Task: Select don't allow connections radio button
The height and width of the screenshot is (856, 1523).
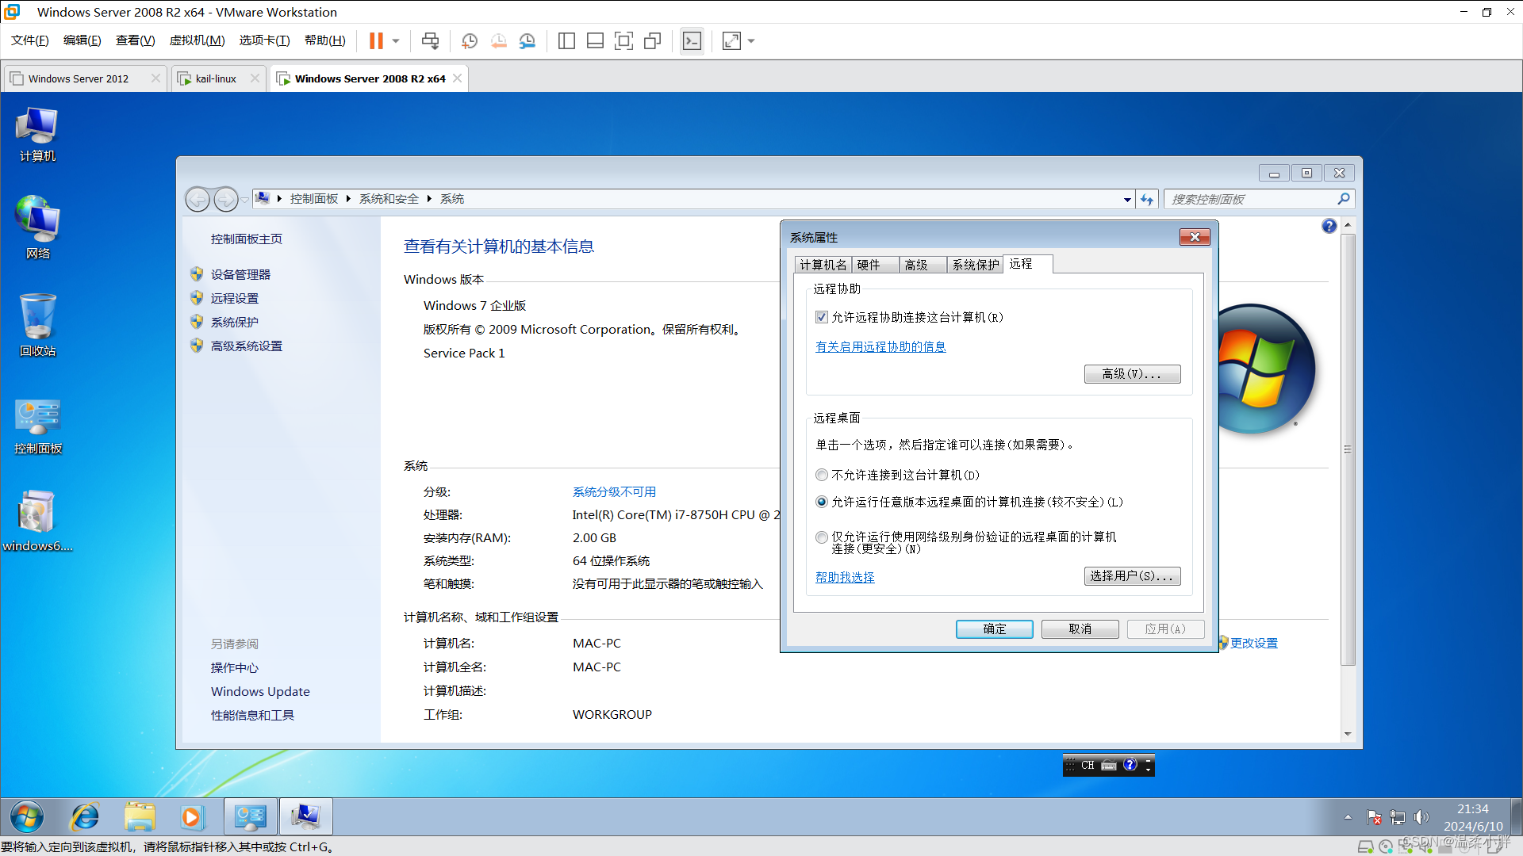Action: (x=822, y=475)
